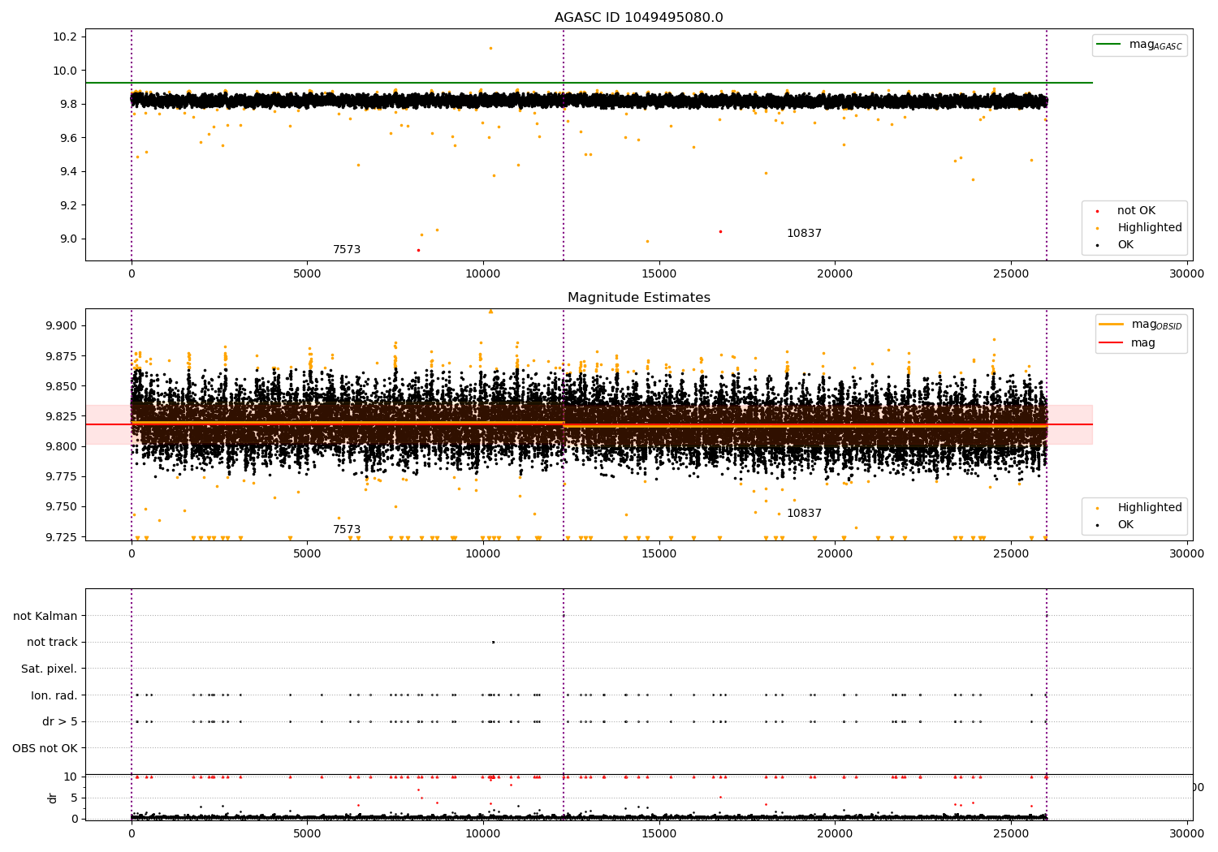Select "not OK" in the top plot legend
This screenshot has width=1218, height=852.
click(x=1136, y=211)
